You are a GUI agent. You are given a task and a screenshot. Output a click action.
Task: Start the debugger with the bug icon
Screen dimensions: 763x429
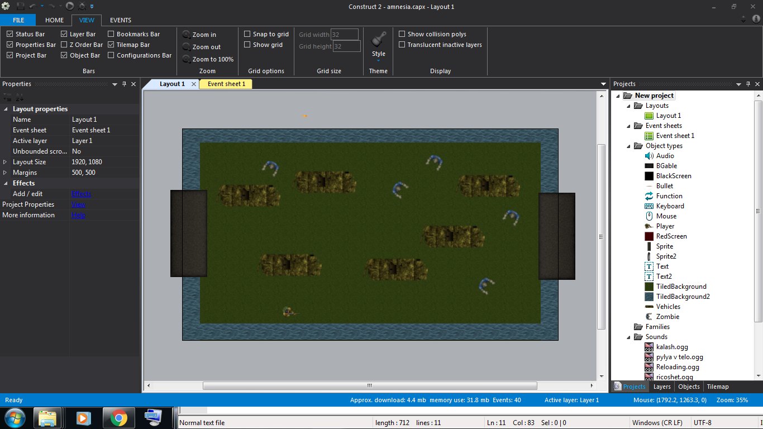click(x=83, y=6)
